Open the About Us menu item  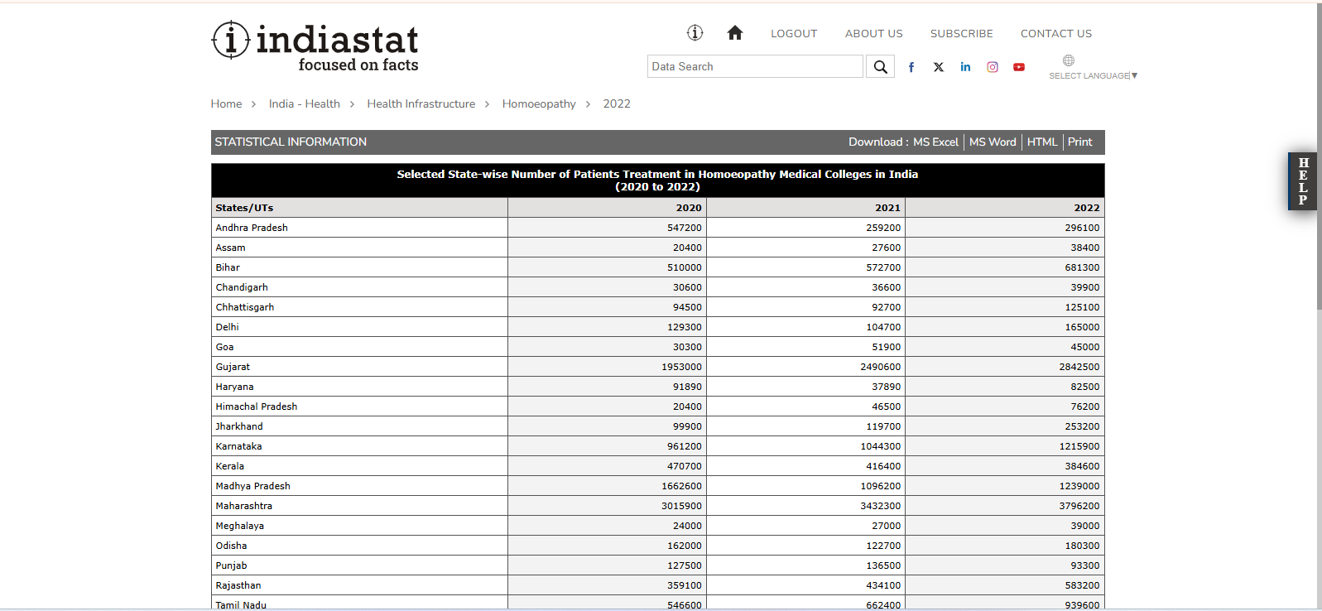[873, 34]
